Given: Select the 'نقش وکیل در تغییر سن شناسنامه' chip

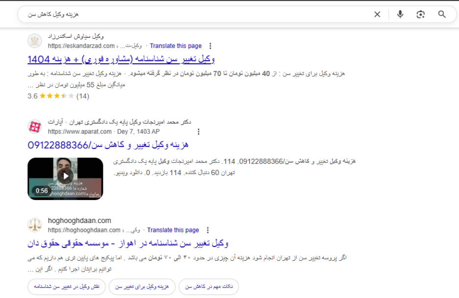Looking at the screenshot, I should pyautogui.click(x=66, y=287).
